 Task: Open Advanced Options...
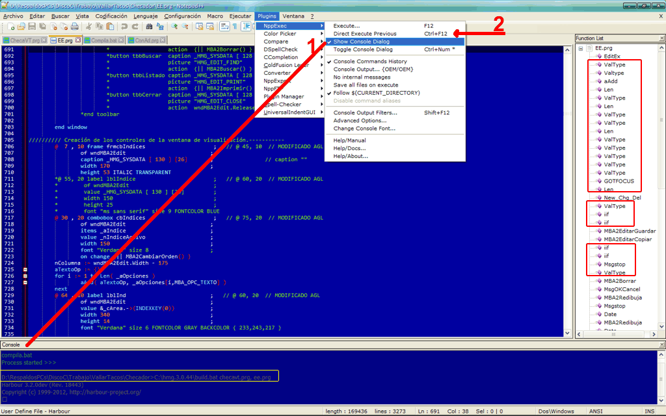[x=395, y=120]
